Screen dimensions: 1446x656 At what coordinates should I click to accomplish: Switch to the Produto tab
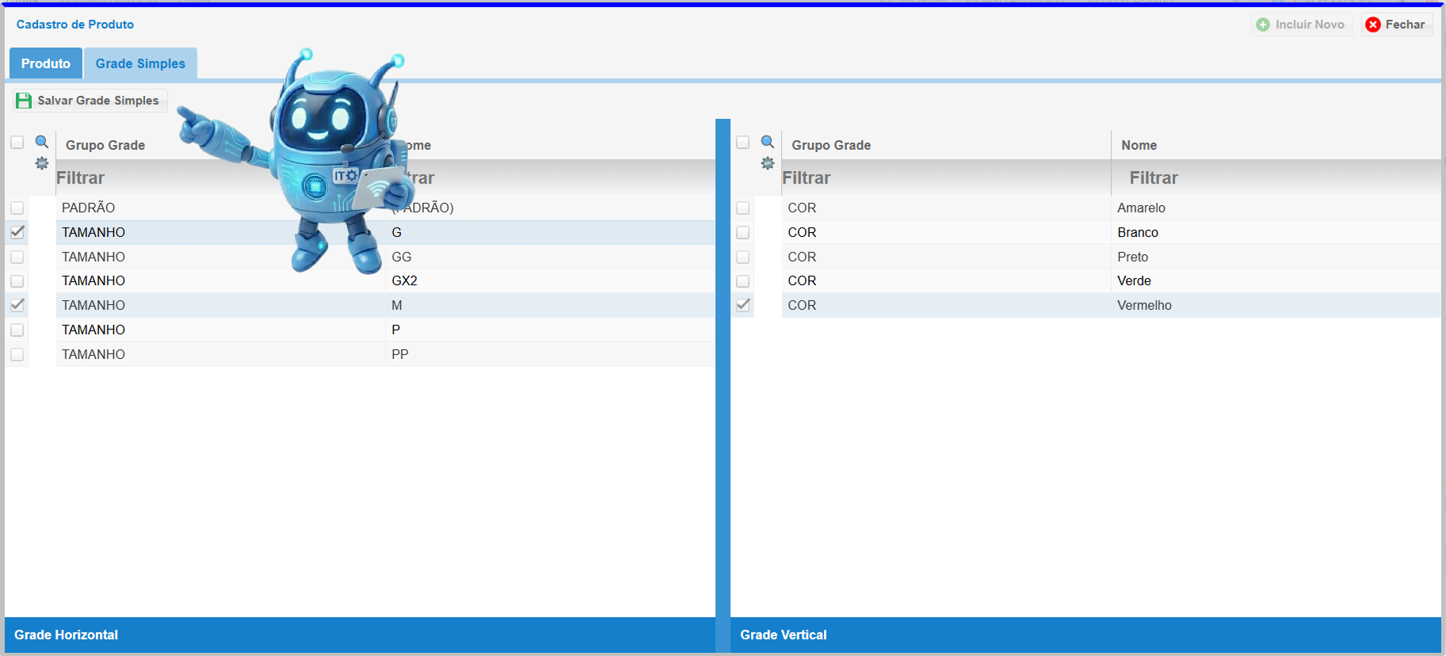pyautogui.click(x=46, y=63)
